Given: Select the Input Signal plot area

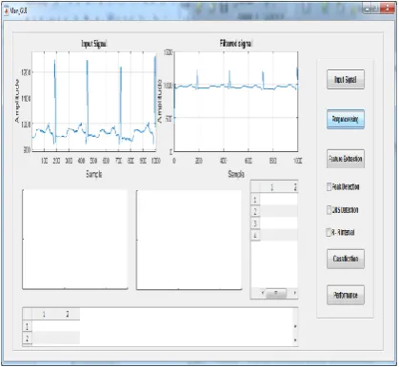Looking at the screenshot, I should click(x=94, y=101).
